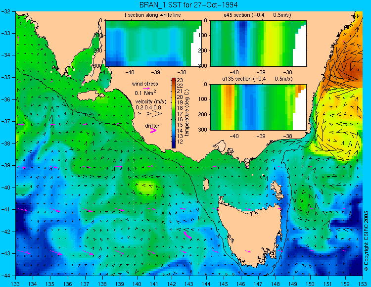Open the u45 section inset plot
371x287 pixels.
coord(258,44)
